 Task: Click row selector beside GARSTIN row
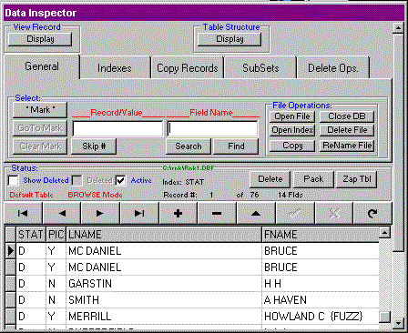pyautogui.click(x=11, y=284)
